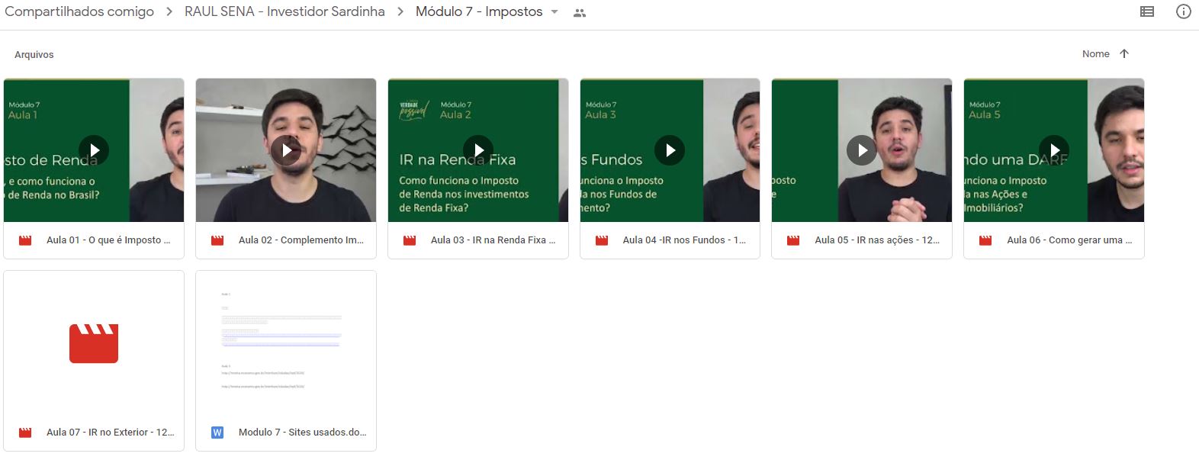Play the Aula 02 video preview
The image size is (1199, 476).
(286, 150)
